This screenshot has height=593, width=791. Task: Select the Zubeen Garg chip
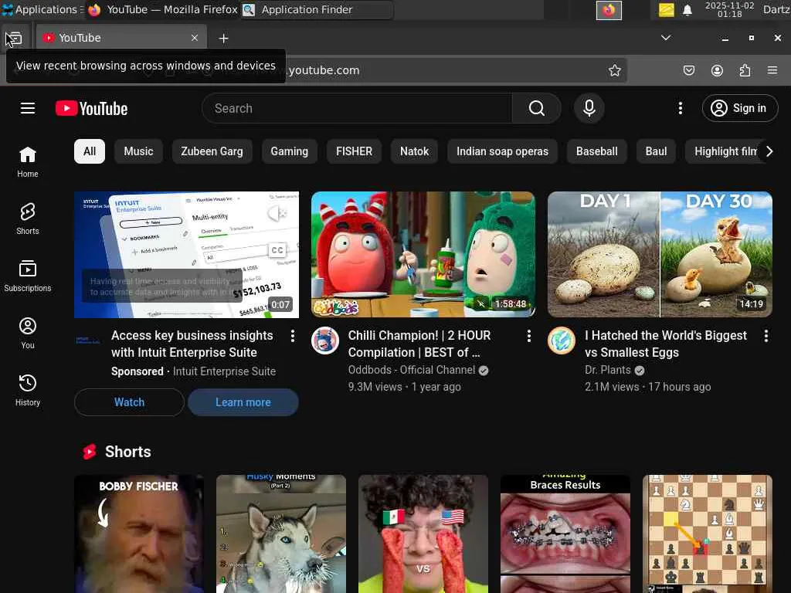coord(212,151)
